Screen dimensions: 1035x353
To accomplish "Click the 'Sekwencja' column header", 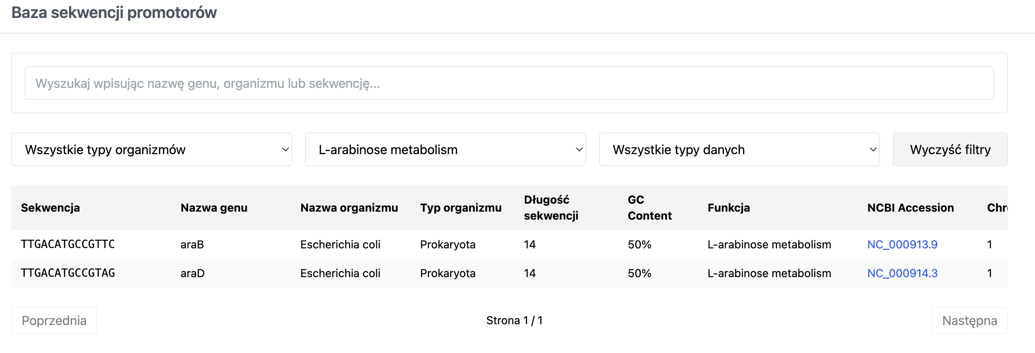I will coord(50,208).
